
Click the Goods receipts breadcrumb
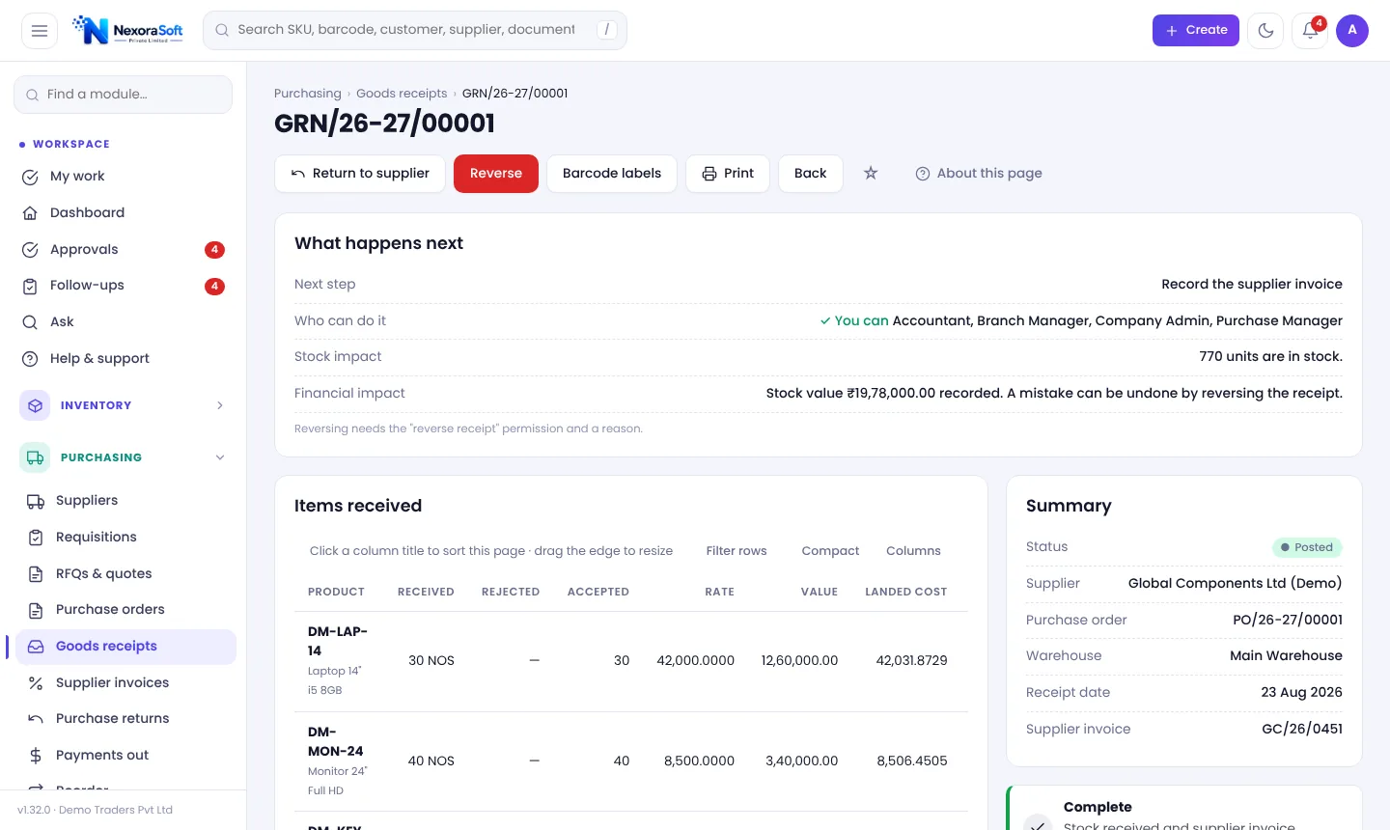pyautogui.click(x=402, y=94)
